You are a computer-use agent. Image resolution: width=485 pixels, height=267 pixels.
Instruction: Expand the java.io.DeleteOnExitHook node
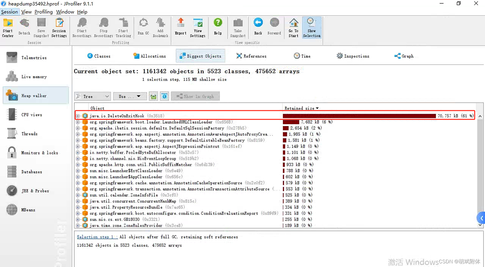(x=78, y=116)
